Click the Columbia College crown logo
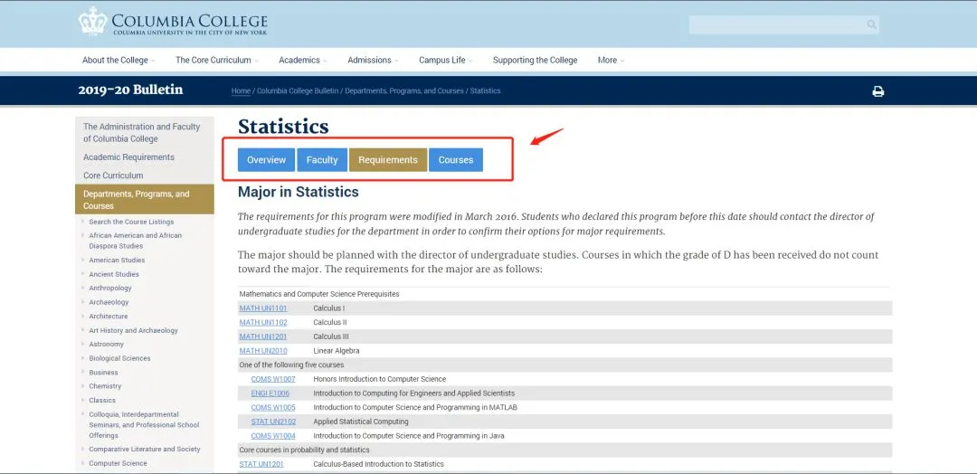Image resolution: width=977 pixels, height=474 pixels. click(92, 21)
